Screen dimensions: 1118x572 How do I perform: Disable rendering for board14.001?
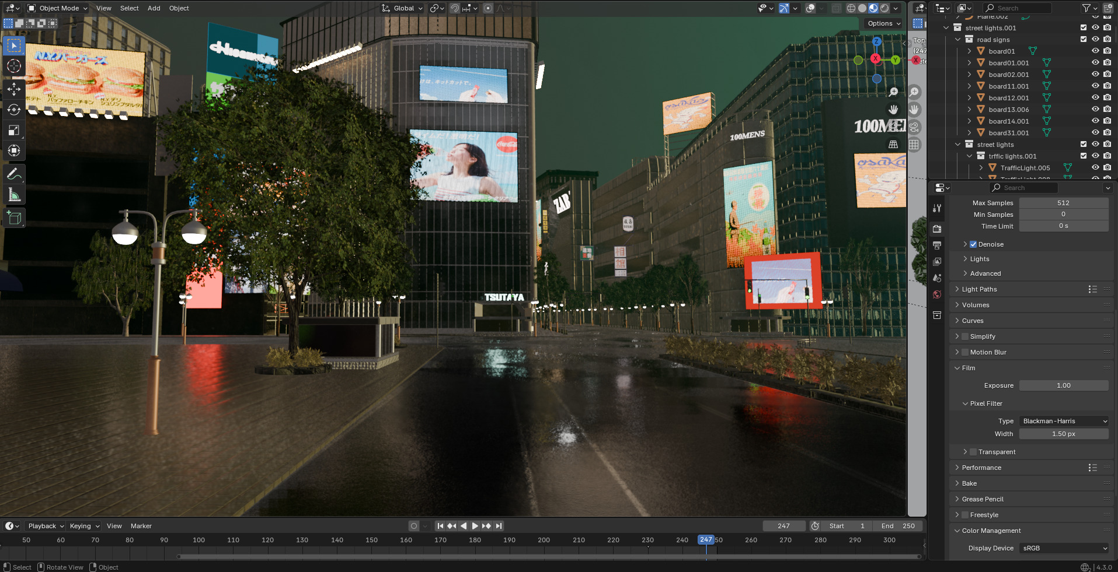1107,121
